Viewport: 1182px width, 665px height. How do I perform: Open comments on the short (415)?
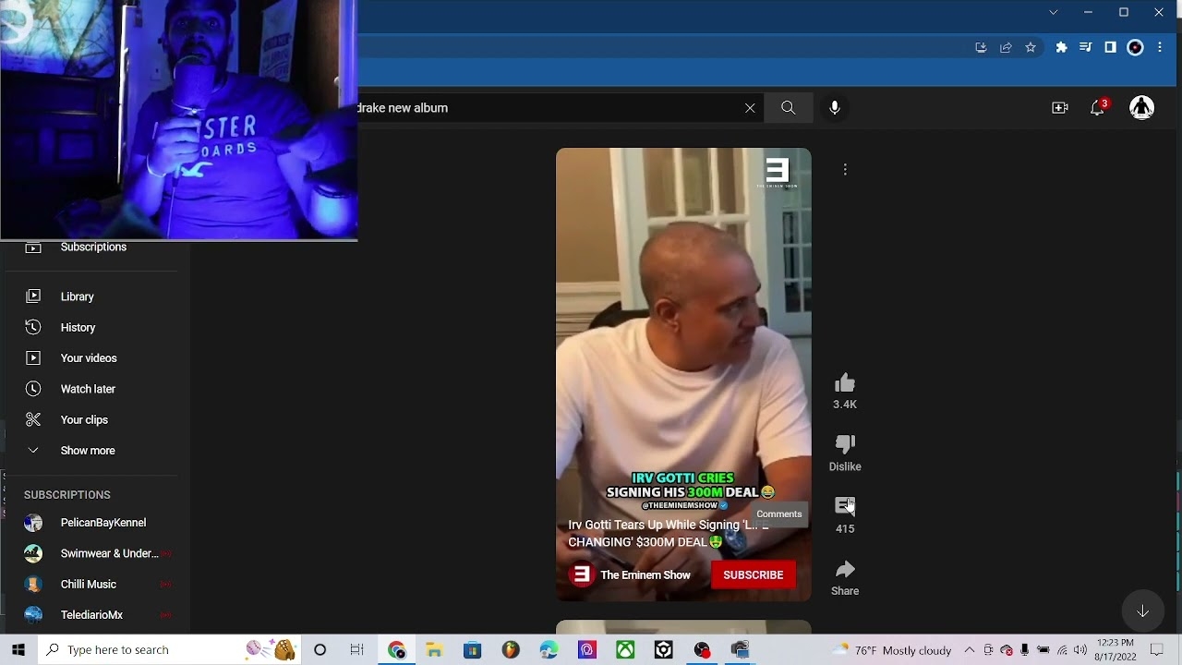tap(844, 506)
